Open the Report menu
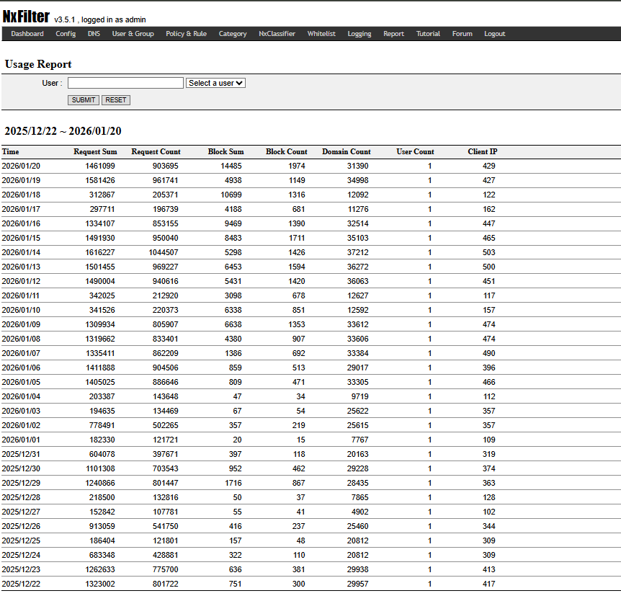Screen dimensions: 621x614 393,34
